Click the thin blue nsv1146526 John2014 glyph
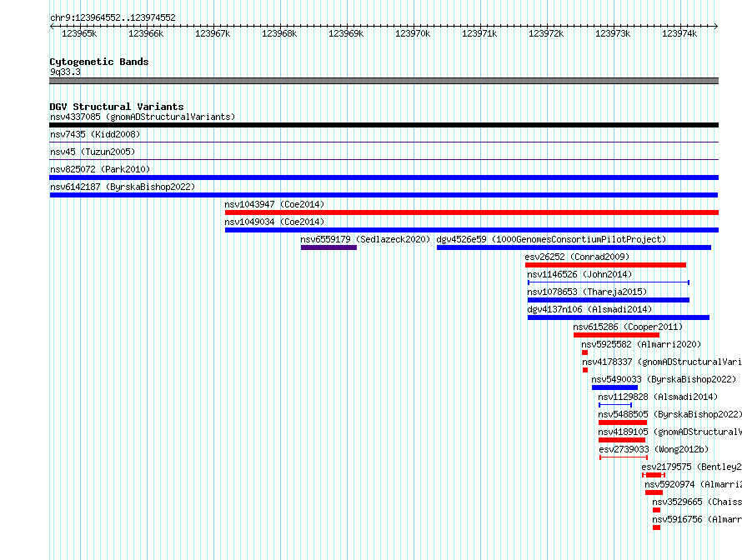 pyautogui.click(x=609, y=282)
